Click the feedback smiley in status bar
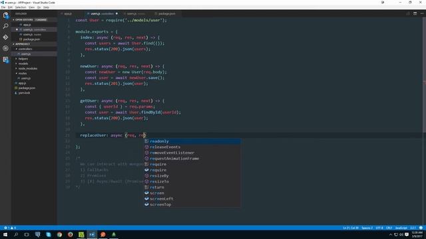 (x=421, y=228)
